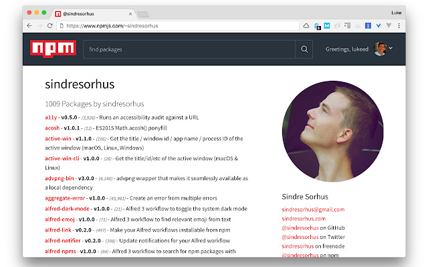Click the 'sindresorhus' page heading
428x267 pixels.
[80, 84]
